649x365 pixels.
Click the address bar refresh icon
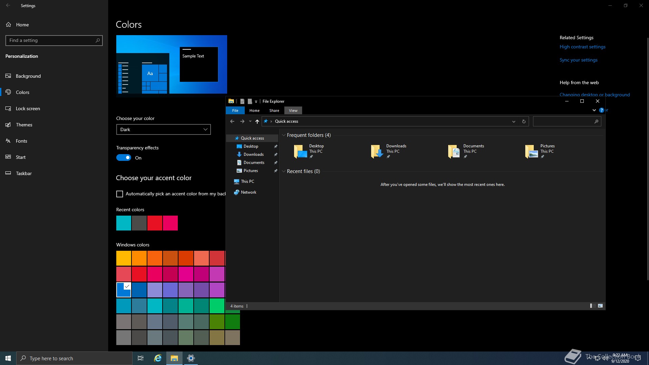[524, 121]
